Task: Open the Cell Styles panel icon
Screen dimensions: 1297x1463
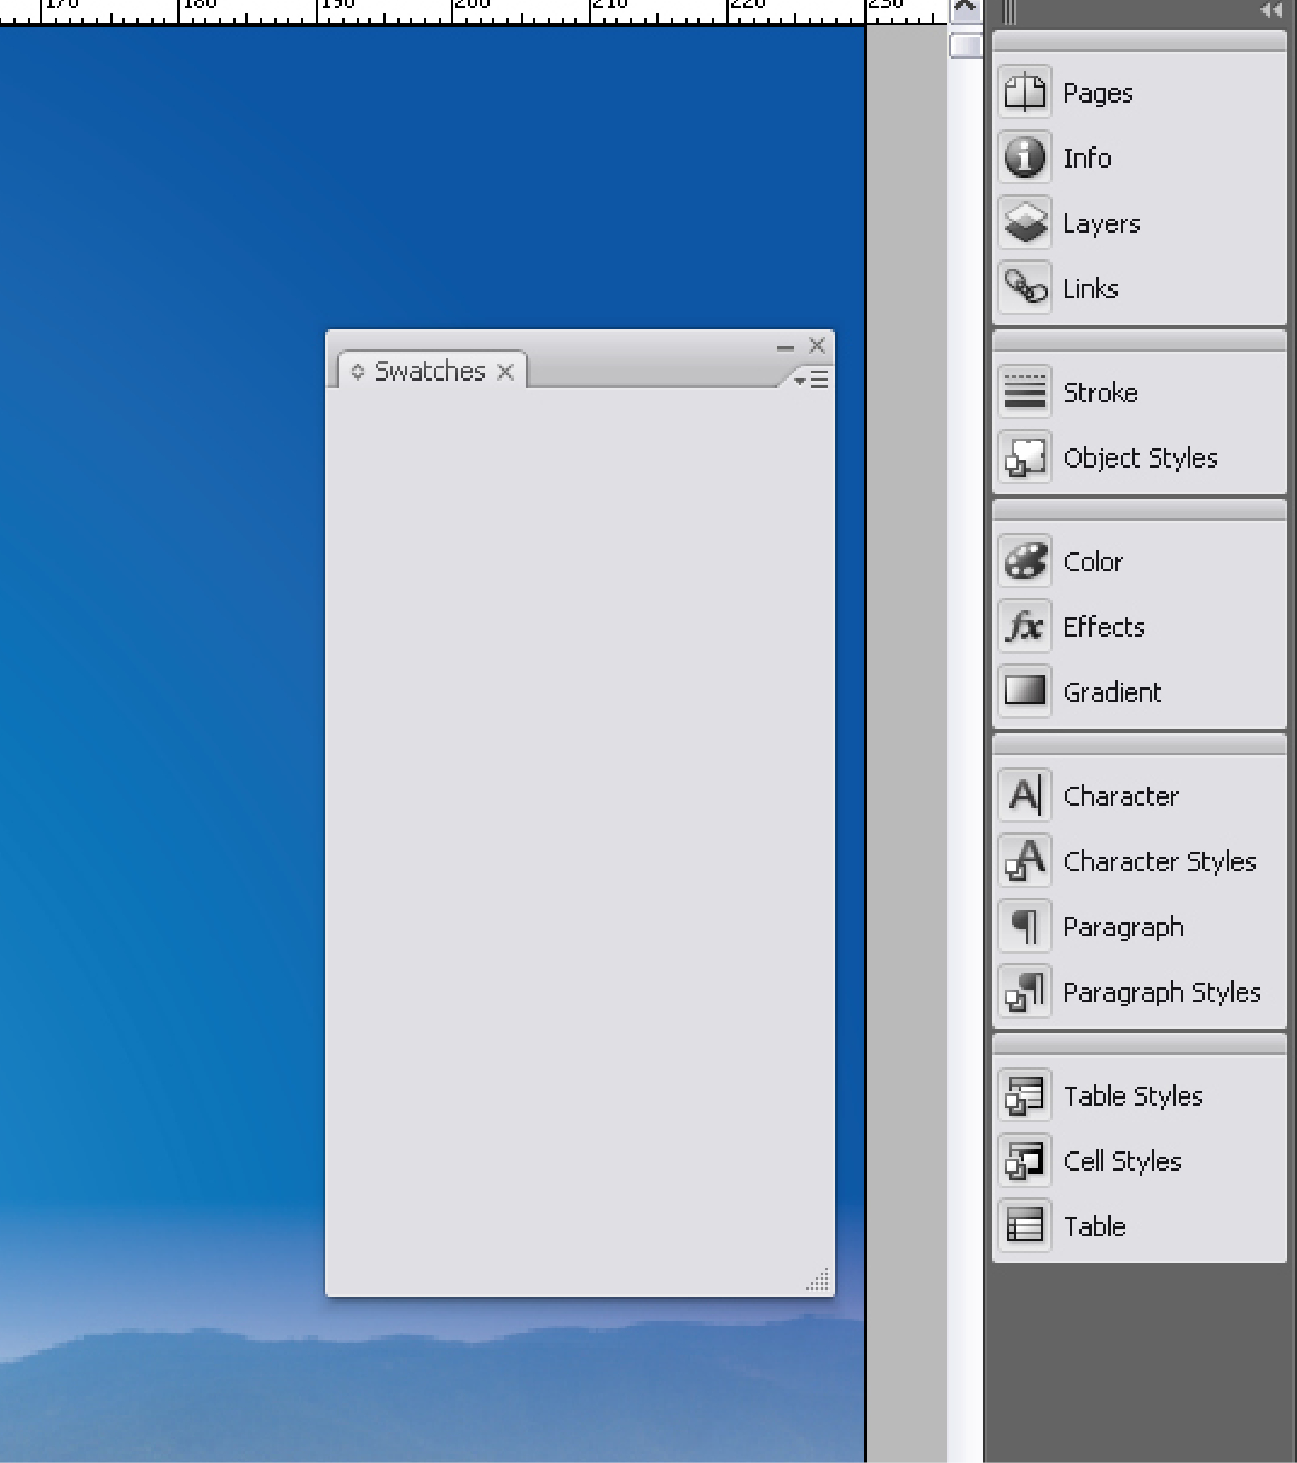Action: coord(1024,1160)
